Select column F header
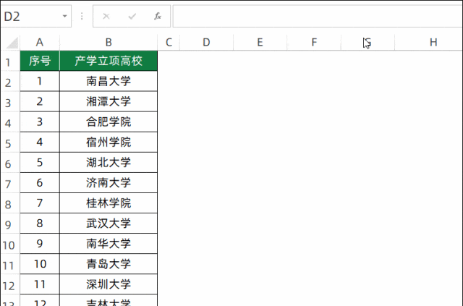Image resolution: width=463 pixels, height=306 pixels. pos(314,43)
